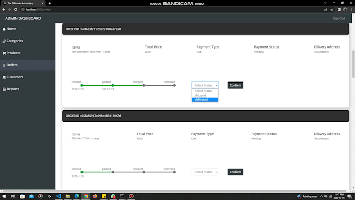Click the taskbar clock and date
355x200 pixels.
coord(339,196)
